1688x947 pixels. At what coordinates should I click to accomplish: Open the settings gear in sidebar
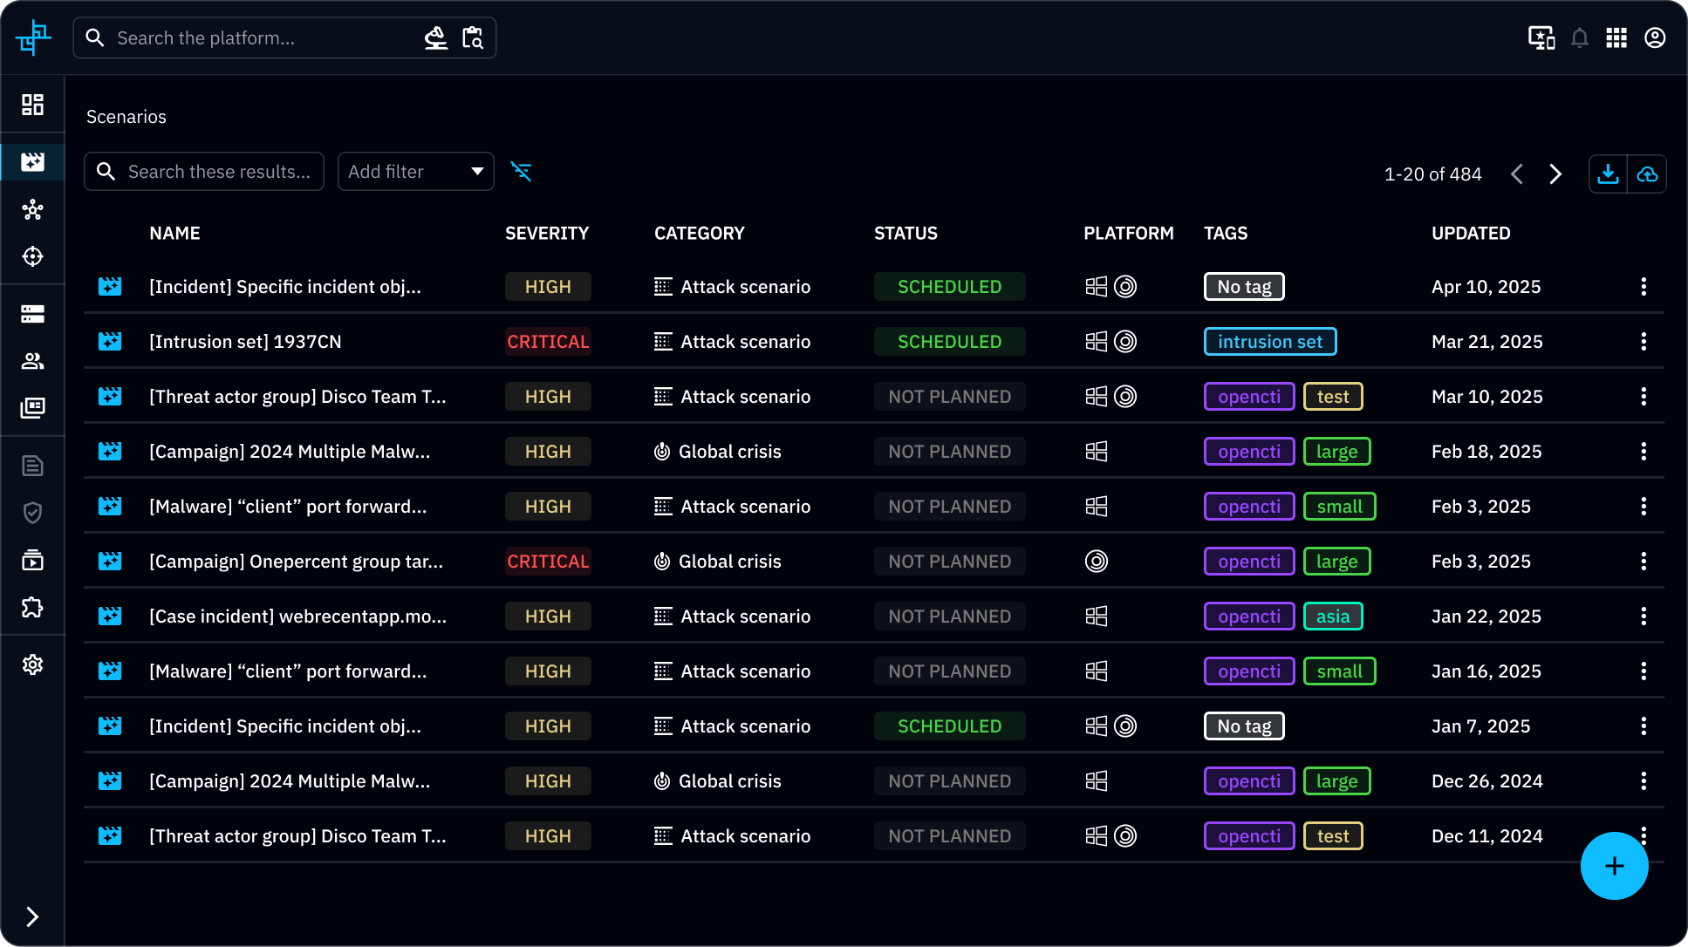point(32,664)
